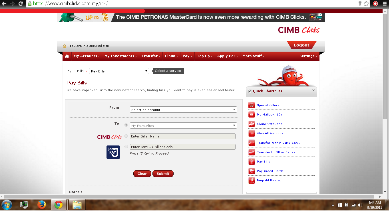Open the Prepaid Reload link
This screenshot has width=390, height=219.
point(269,181)
